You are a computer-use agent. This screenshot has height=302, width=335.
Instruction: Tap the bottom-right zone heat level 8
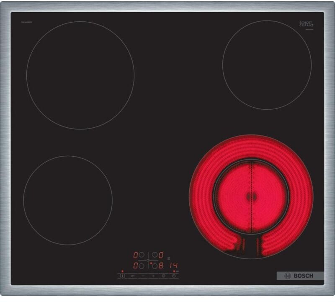pos(160,266)
